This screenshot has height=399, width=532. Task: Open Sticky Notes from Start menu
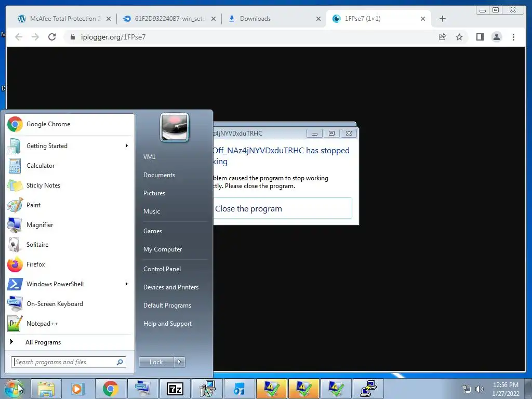point(70,185)
